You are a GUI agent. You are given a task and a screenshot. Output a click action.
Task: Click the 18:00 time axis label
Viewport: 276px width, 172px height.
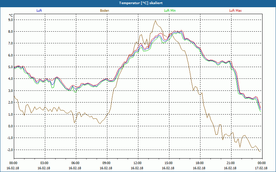[200, 163]
